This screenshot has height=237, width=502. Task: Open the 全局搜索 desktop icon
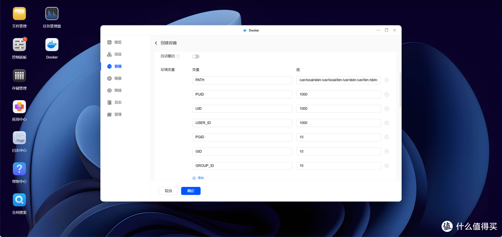pyautogui.click(x=19, y=199)
